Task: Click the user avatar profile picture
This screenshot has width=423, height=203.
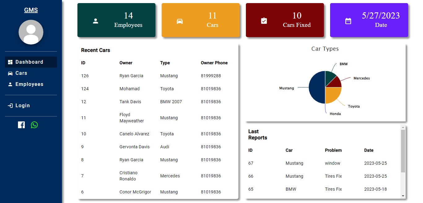Action: point(31,32)
